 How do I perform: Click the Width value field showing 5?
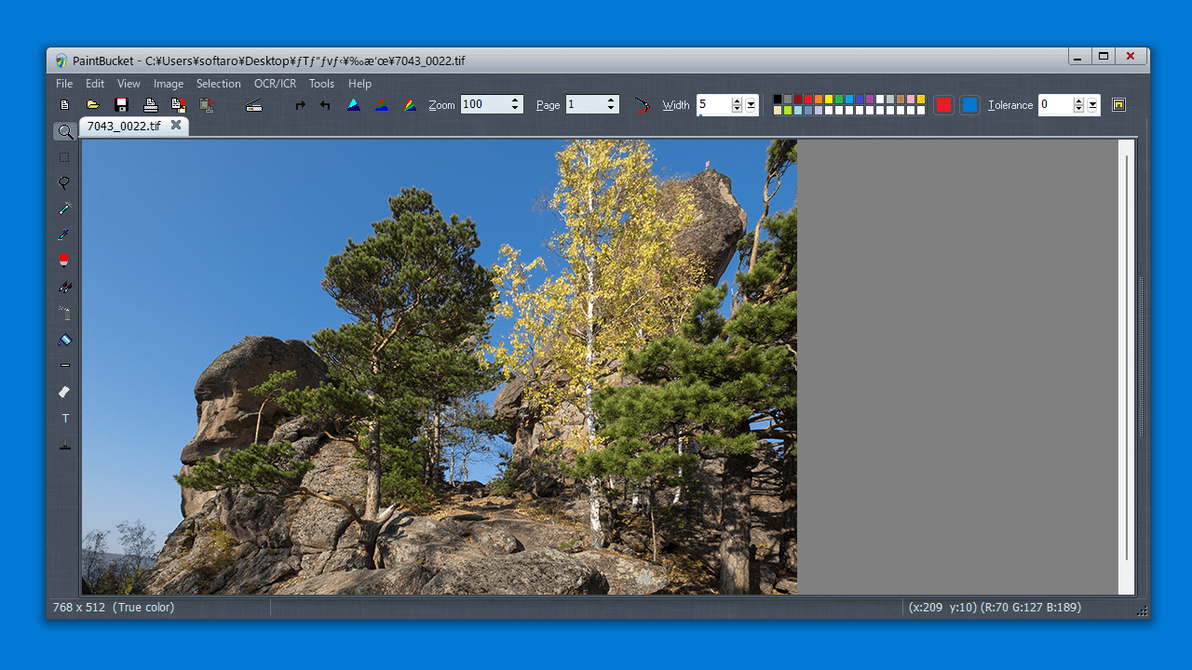click(x=713, y=105)
